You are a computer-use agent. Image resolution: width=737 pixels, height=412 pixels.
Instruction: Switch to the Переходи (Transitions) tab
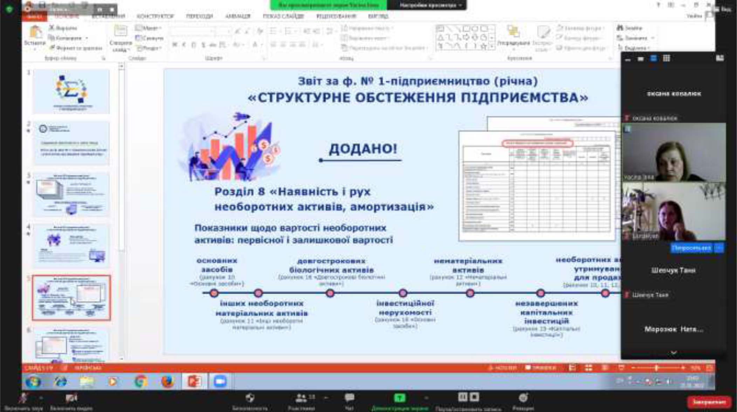[x=200, y=16]
